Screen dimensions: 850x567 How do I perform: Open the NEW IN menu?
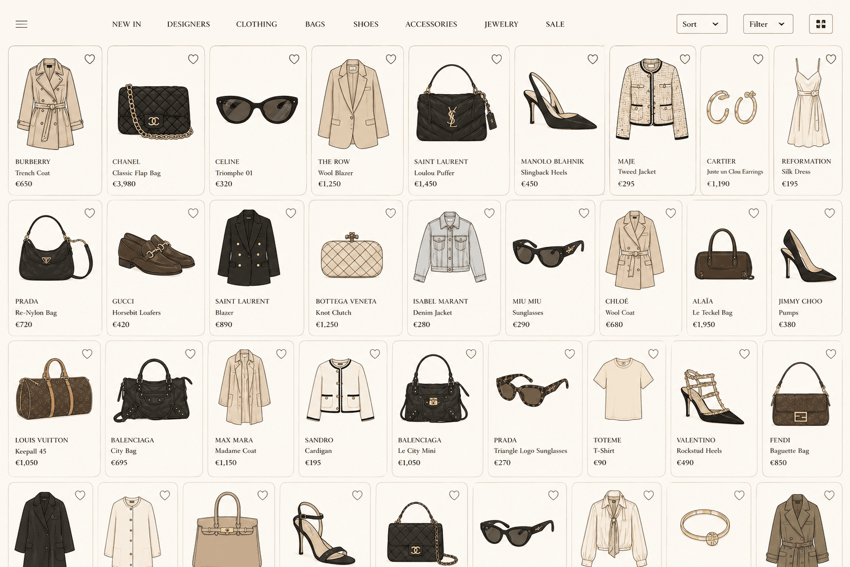(x=127, y=24)
